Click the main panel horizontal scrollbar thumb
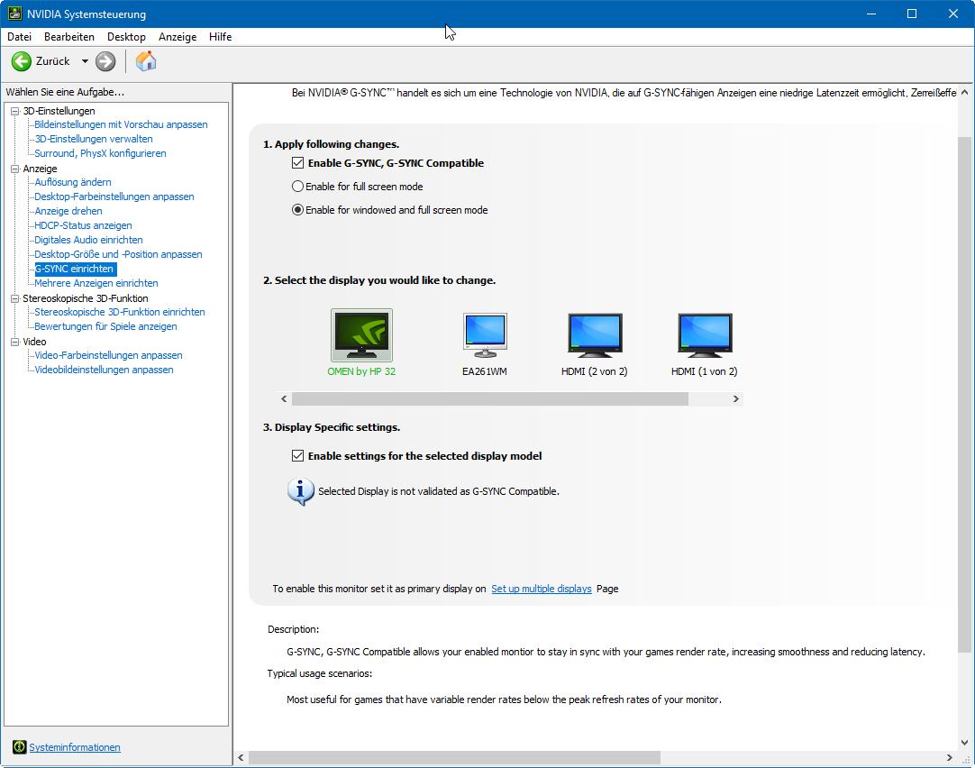Image resolution: width=975 pixels, height=768 pixels. pyautogui.click(x=454, y=757)
